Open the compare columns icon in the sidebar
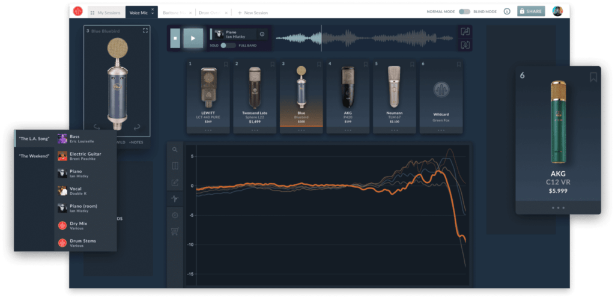 tap(175, 166)
